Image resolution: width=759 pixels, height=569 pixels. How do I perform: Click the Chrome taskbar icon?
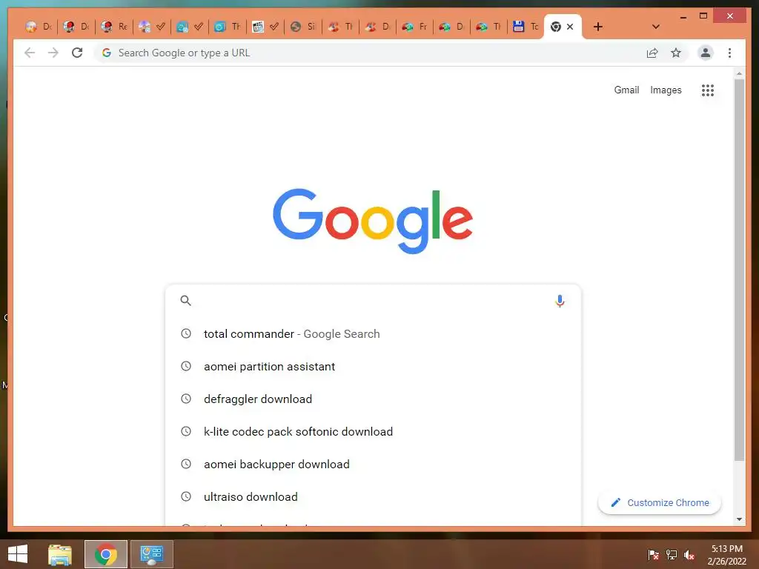[x=105, y=554]
